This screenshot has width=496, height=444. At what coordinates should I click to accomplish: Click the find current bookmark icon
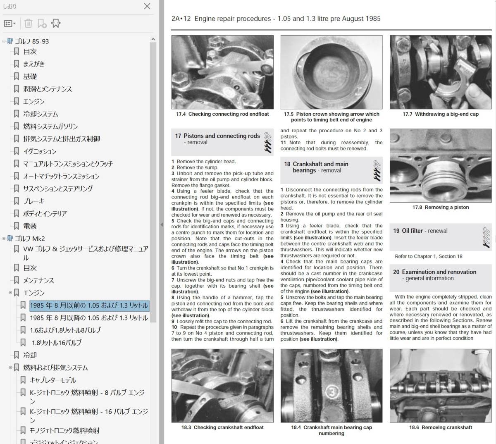tap(56, 24)
